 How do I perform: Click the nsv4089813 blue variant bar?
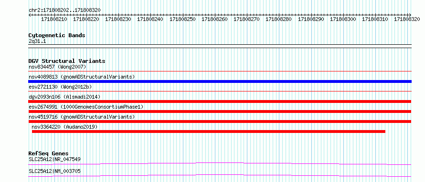point(220,81)
